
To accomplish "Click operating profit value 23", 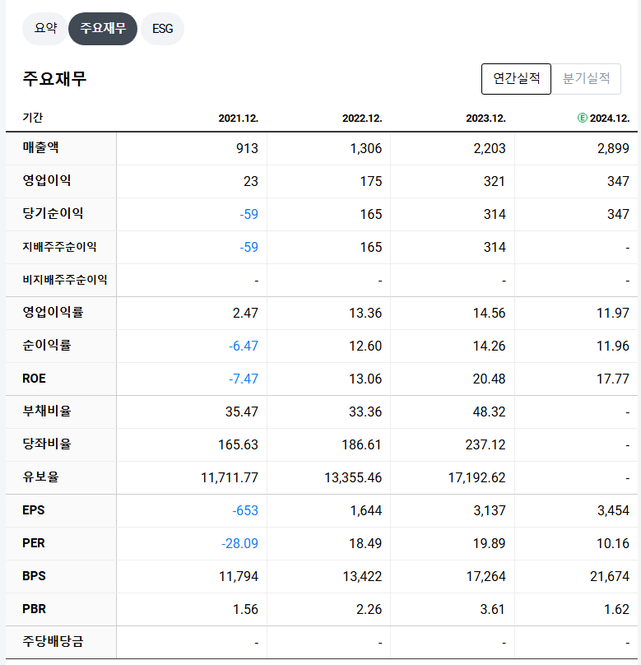I will [x=251, y=182].
